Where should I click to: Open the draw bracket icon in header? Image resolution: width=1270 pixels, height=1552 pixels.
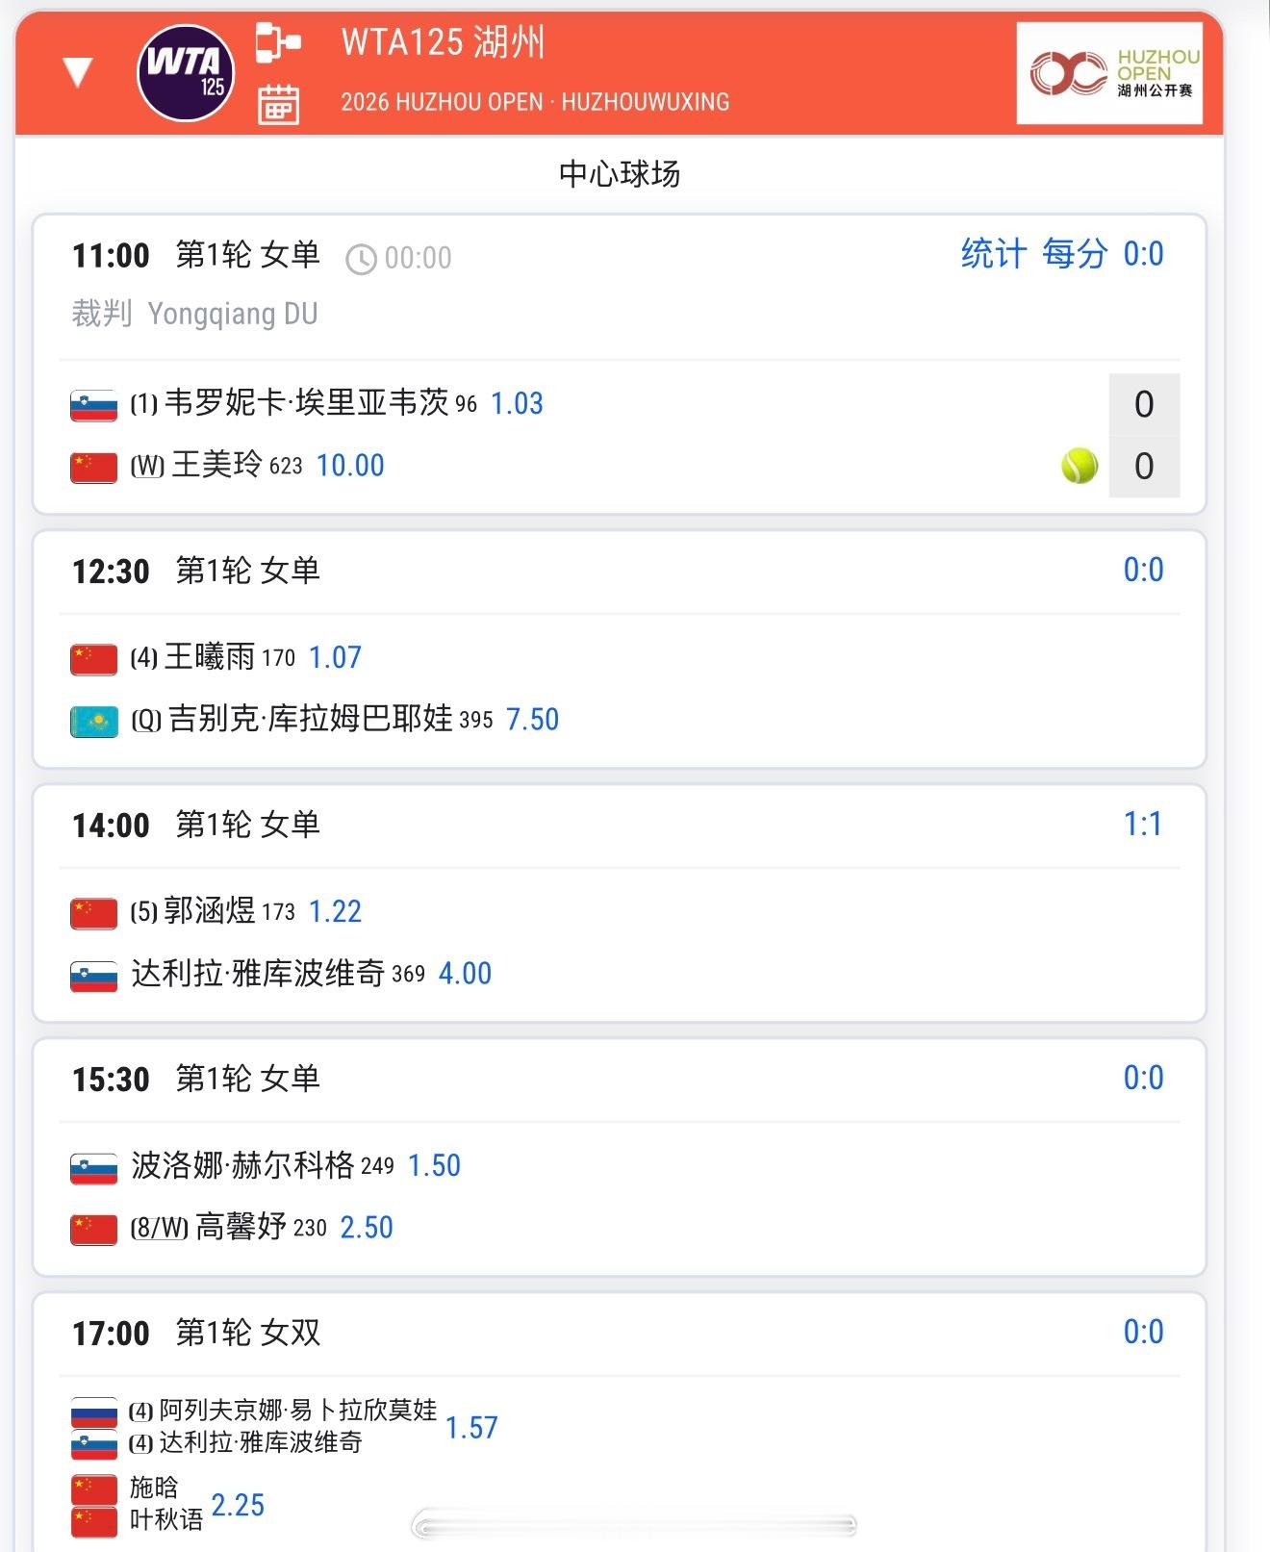(277, 44)
